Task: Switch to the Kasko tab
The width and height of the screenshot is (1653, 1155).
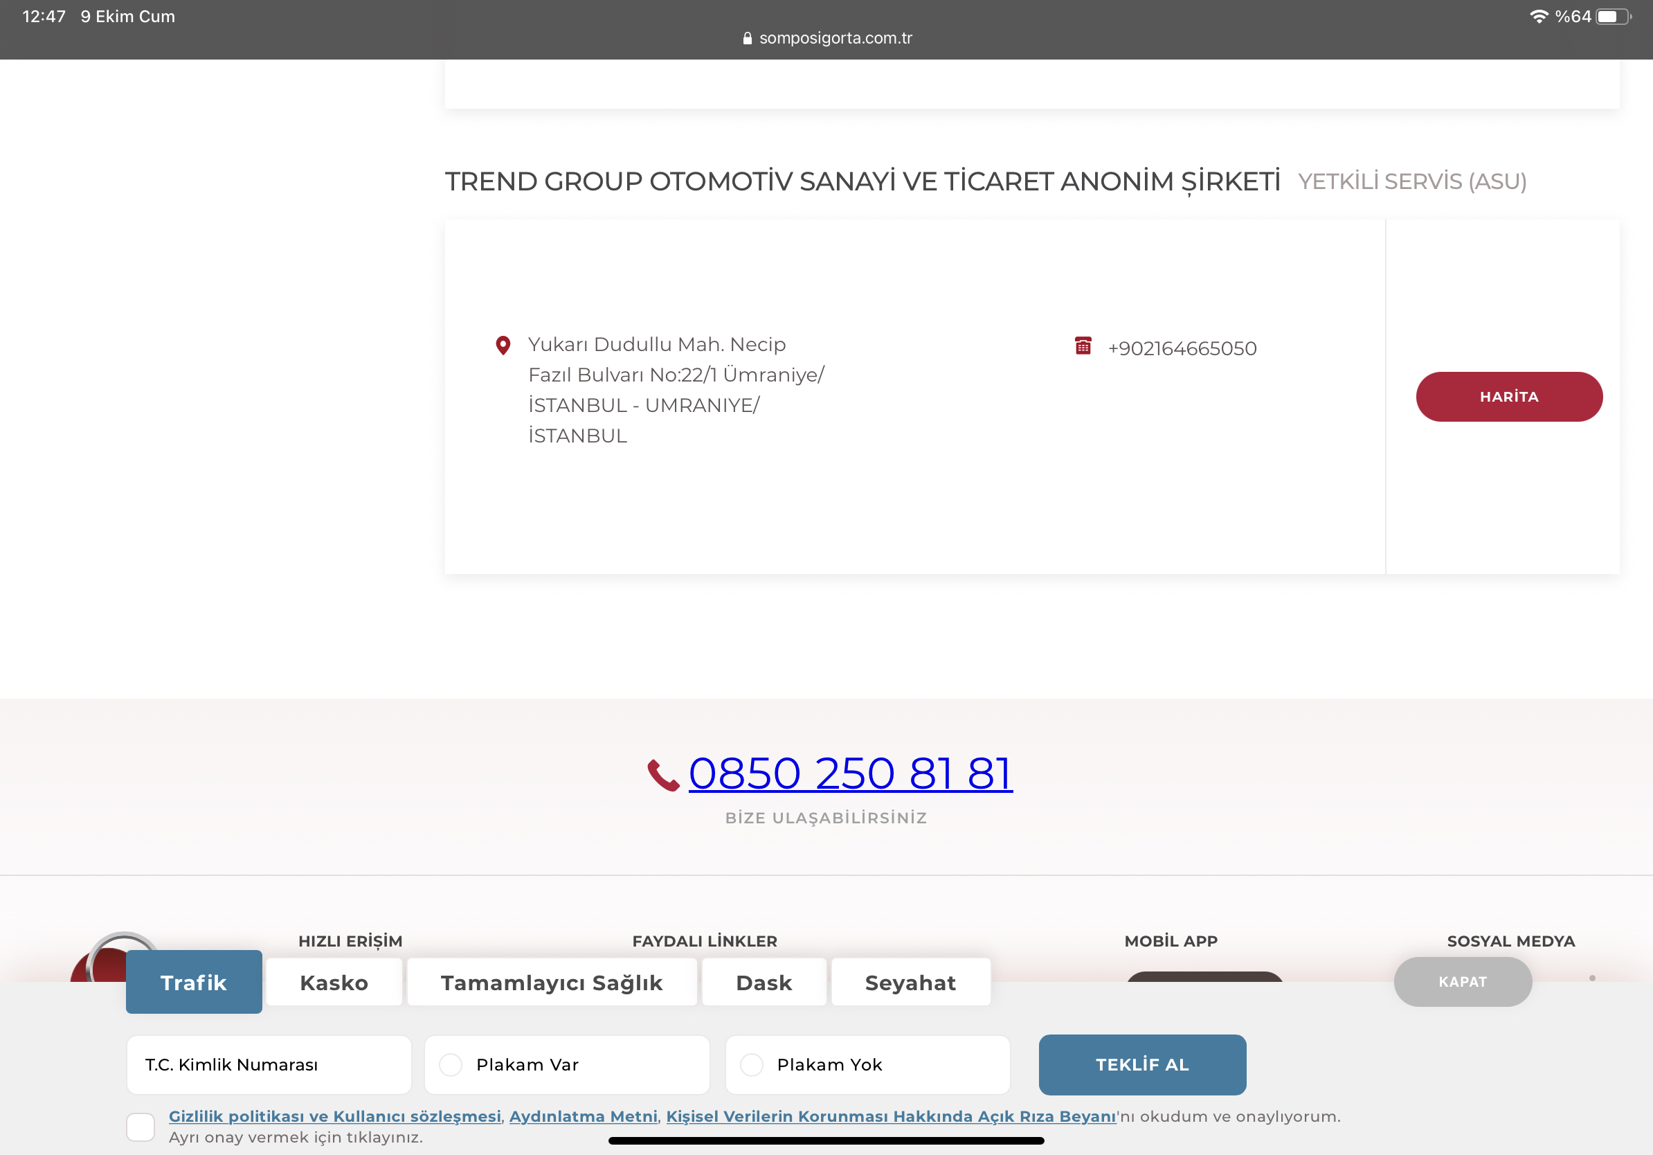Action: [334, 982]
